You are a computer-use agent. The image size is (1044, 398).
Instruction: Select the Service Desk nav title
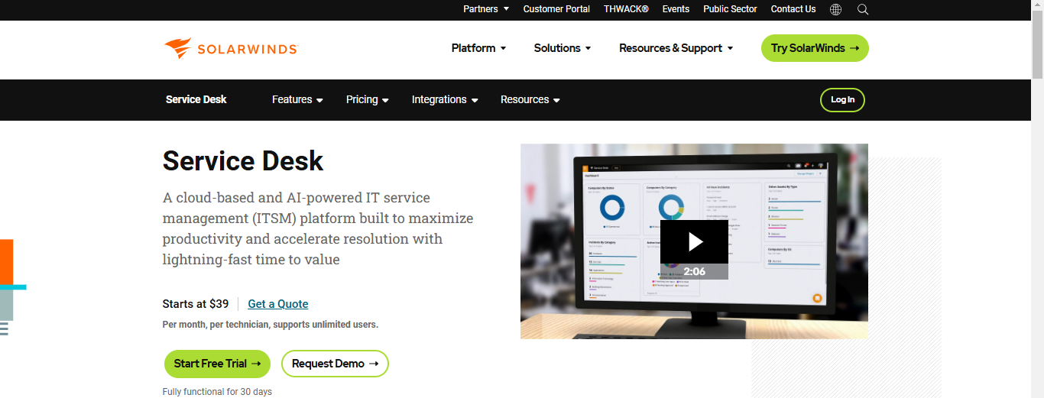pos(196,99)
